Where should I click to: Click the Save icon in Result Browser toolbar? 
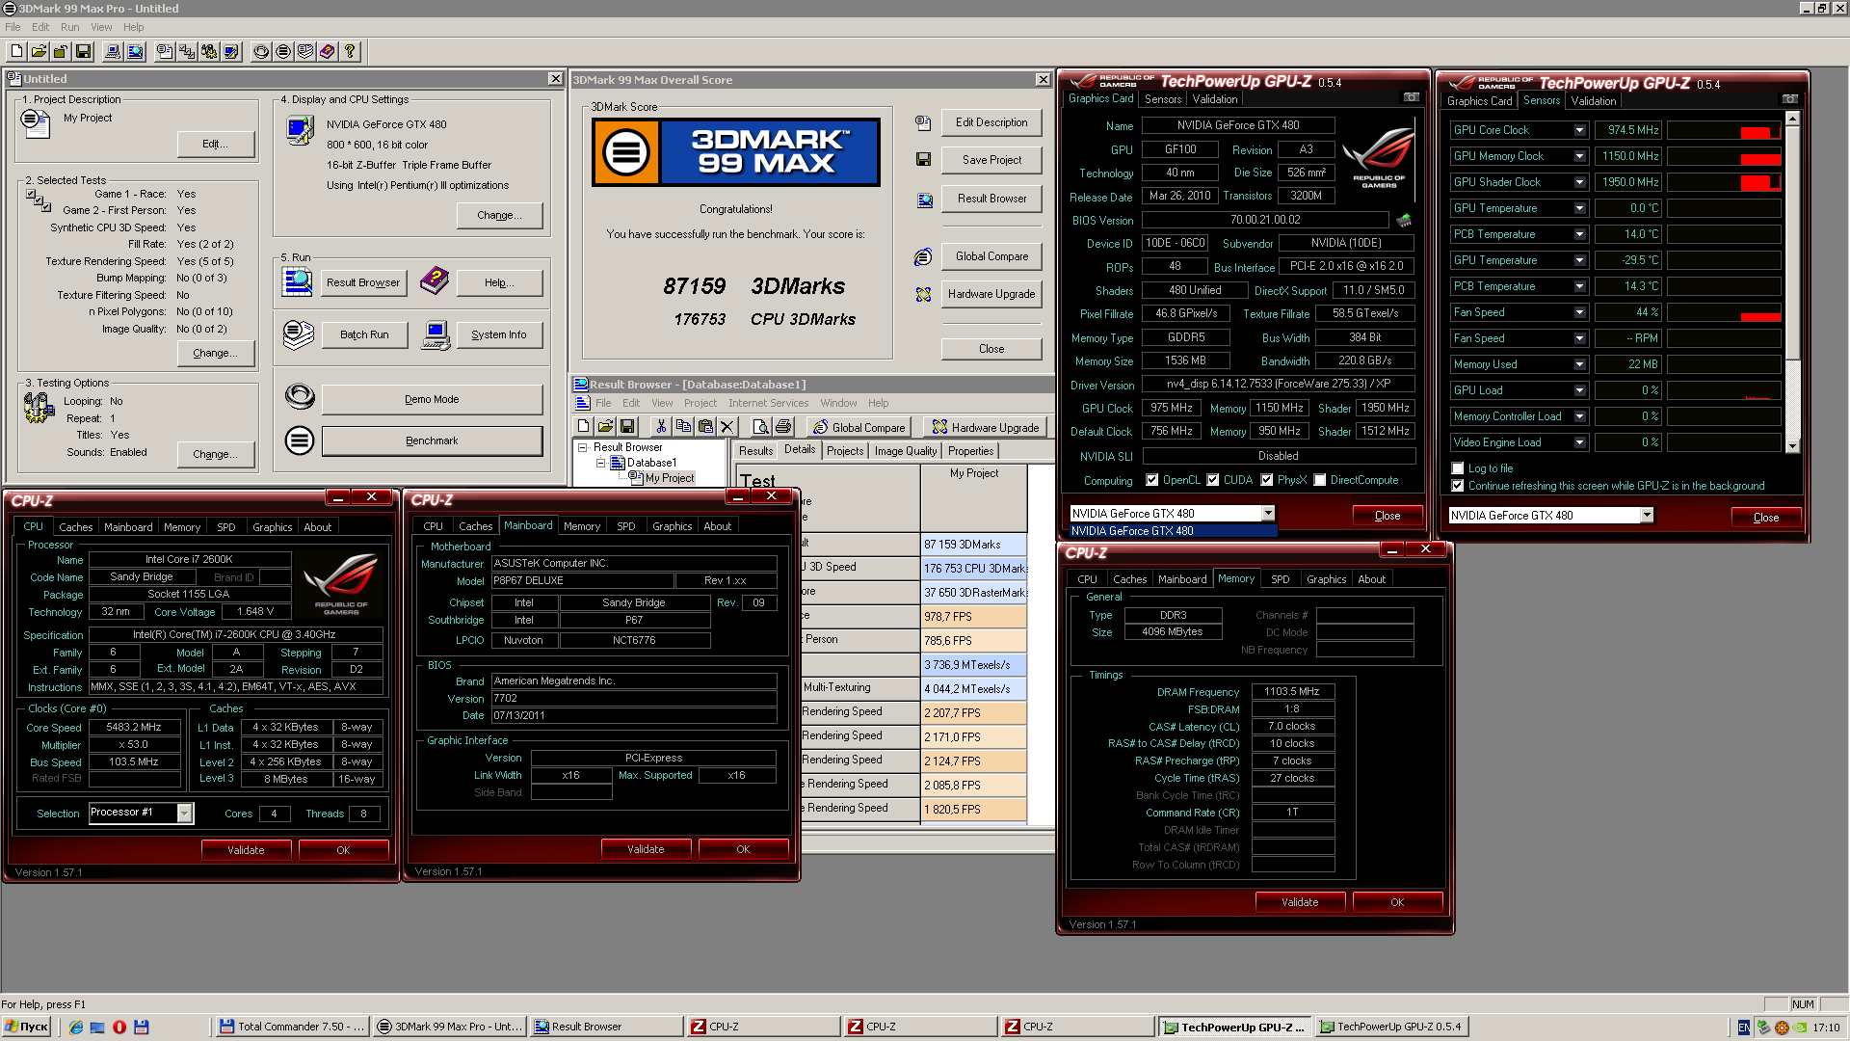point(627,426)
